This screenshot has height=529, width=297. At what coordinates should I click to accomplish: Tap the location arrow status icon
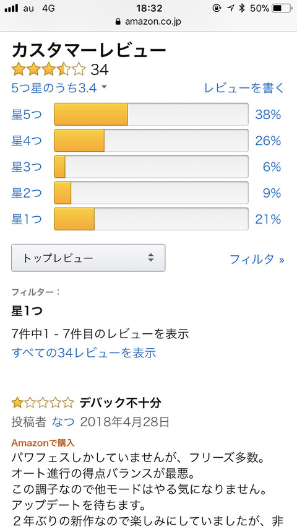(x=231, y=8)
